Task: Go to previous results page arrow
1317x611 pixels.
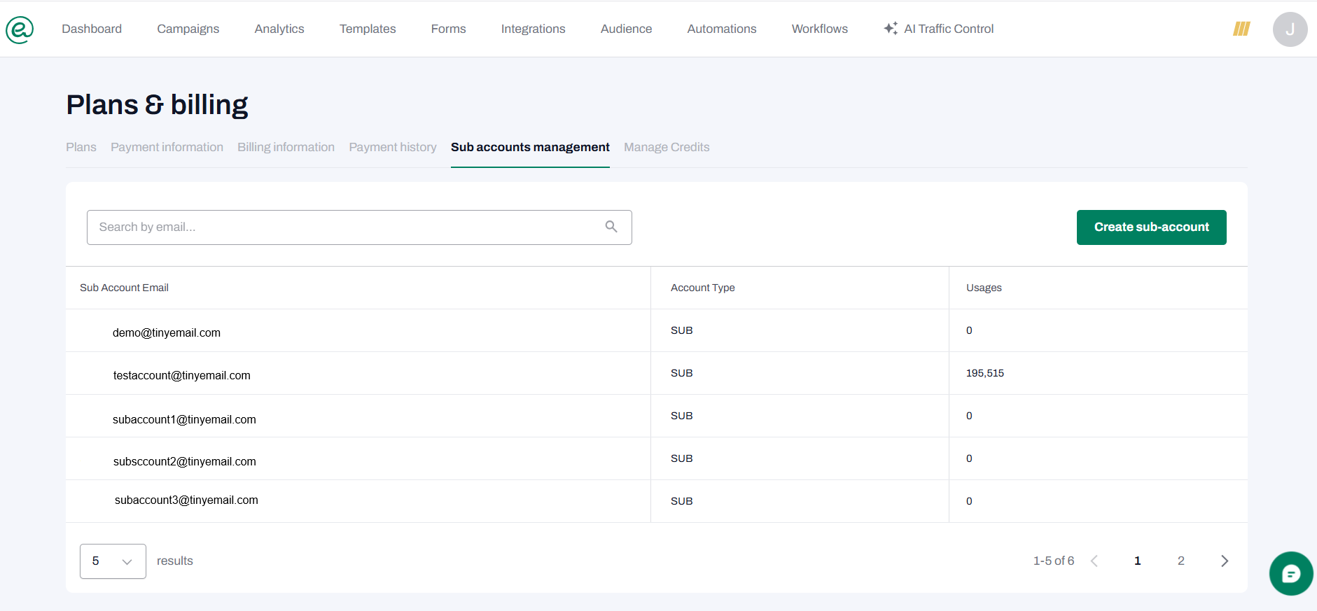Action: click(x=1094, y=561)
